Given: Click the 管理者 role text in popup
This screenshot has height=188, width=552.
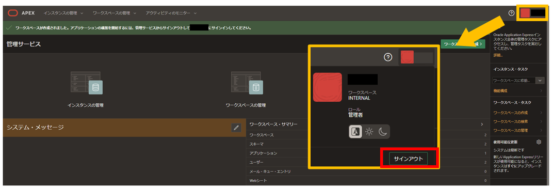Looking at the screenshot, I should (x=355, y=115).
